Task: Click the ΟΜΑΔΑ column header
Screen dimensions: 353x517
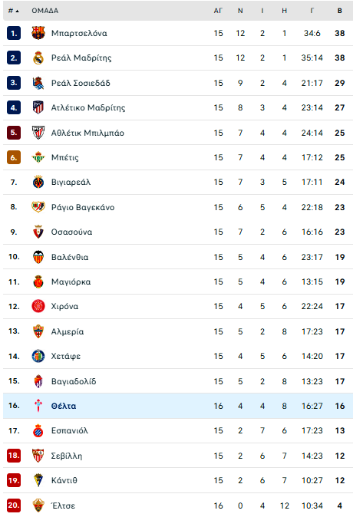Action: tap(45, 11)
